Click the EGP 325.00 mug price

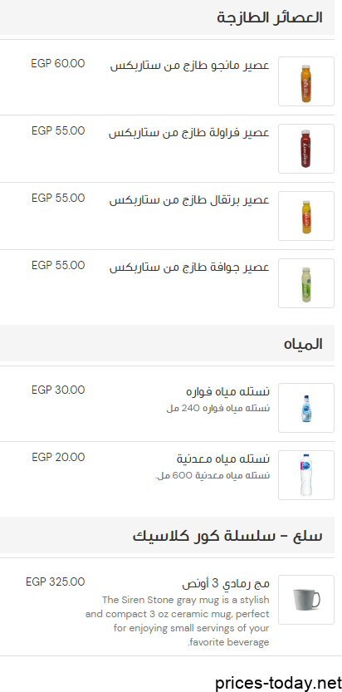(x=56, y=582)
